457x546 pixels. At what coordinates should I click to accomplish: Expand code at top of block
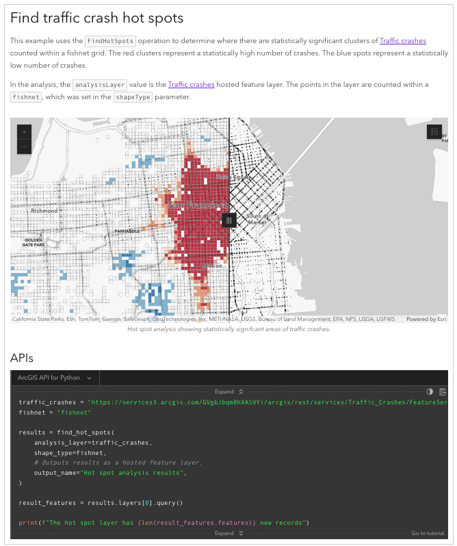(x=229, y=391)
